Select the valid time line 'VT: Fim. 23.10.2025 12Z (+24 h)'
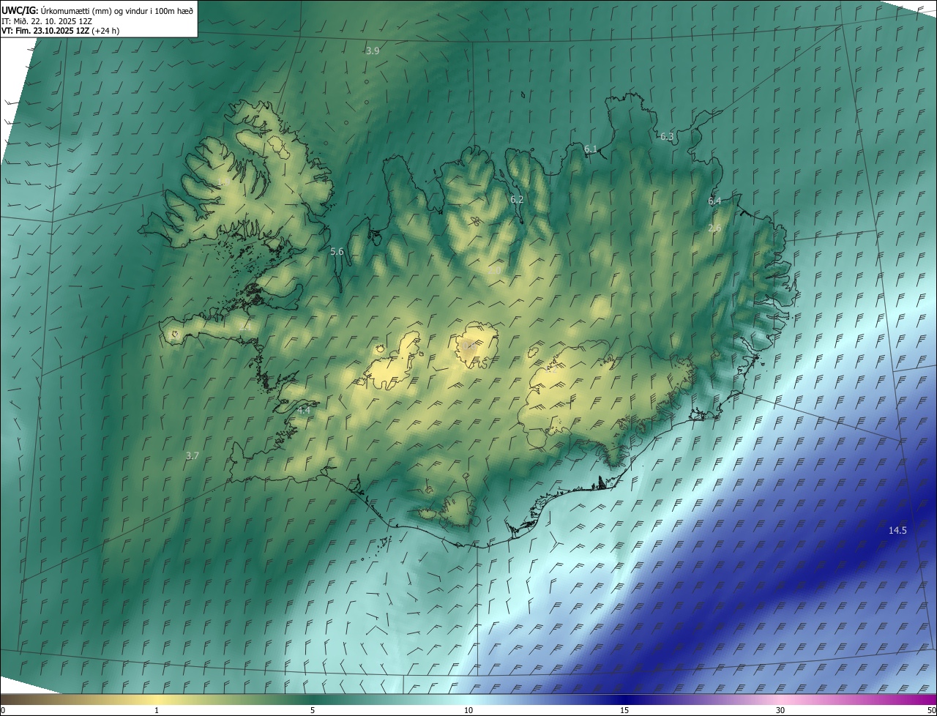Screen dimensions: 937x716 click(60, 31)
